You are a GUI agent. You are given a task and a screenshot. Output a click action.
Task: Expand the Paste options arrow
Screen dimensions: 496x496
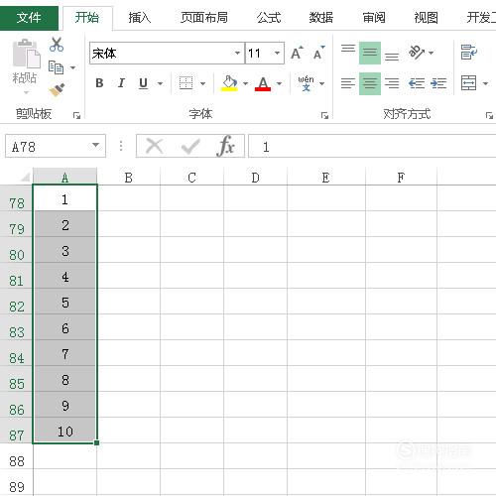point(26,92)
